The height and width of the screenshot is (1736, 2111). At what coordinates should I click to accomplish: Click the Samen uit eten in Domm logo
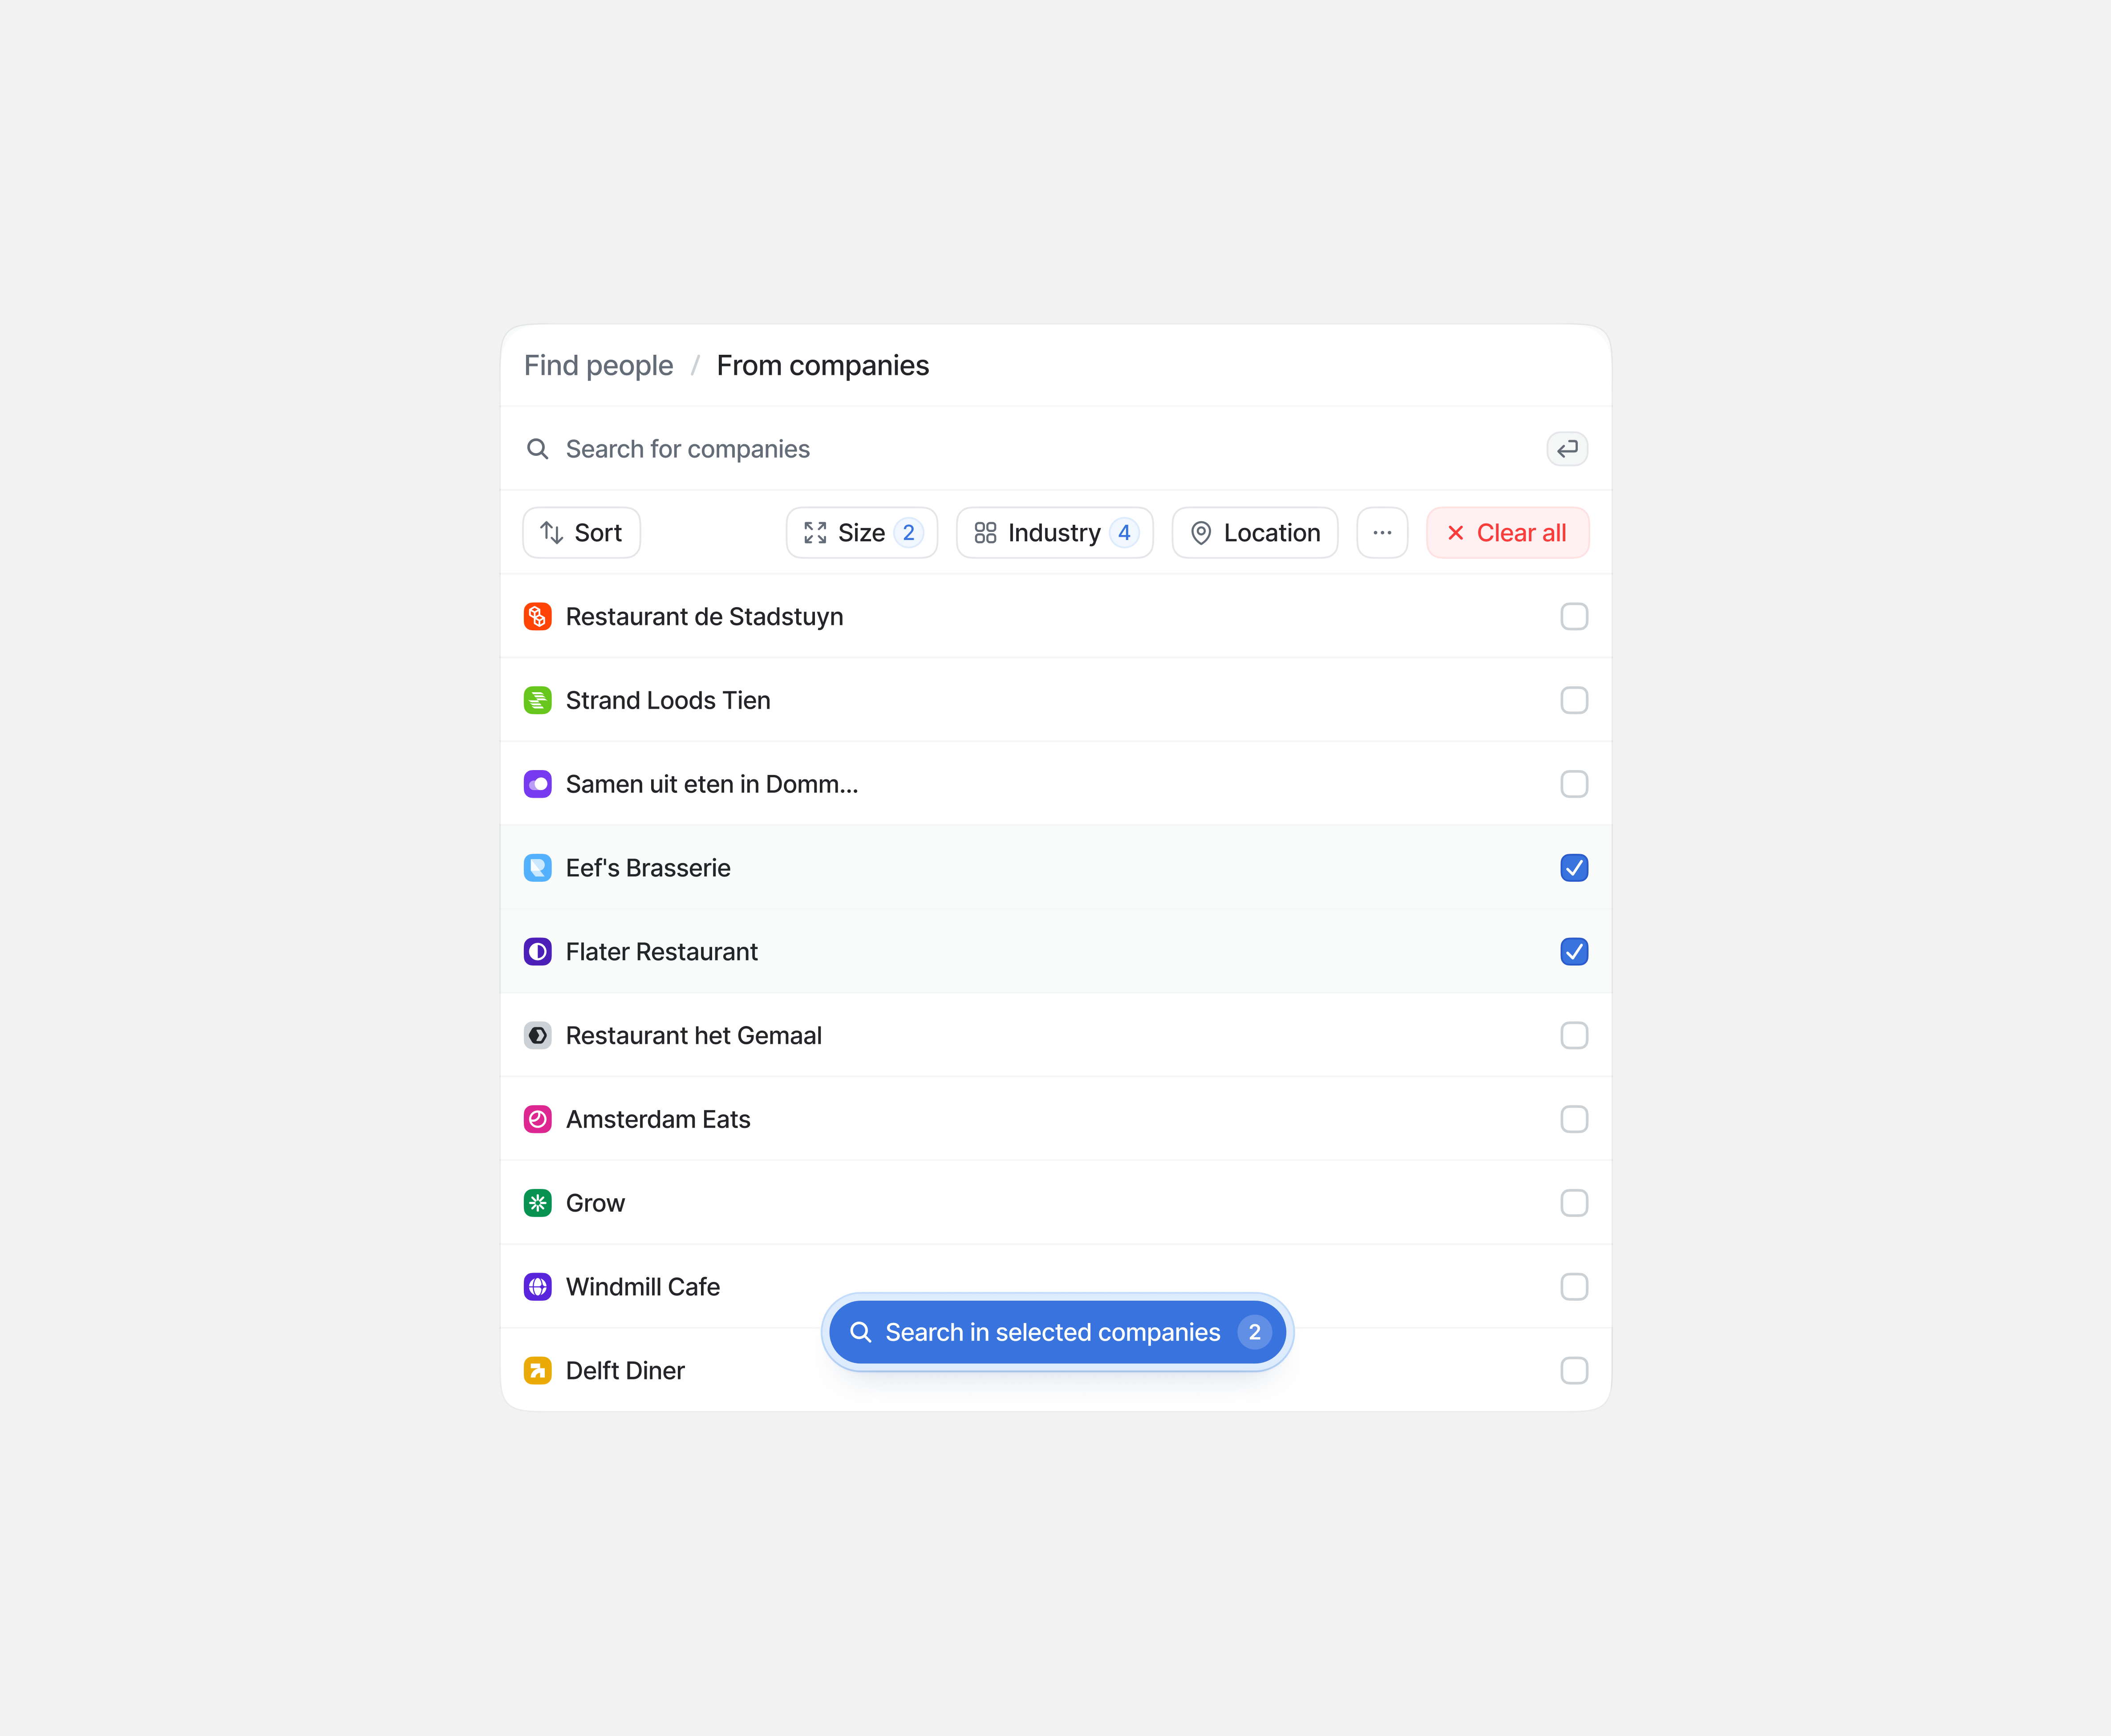click(538, 784)
